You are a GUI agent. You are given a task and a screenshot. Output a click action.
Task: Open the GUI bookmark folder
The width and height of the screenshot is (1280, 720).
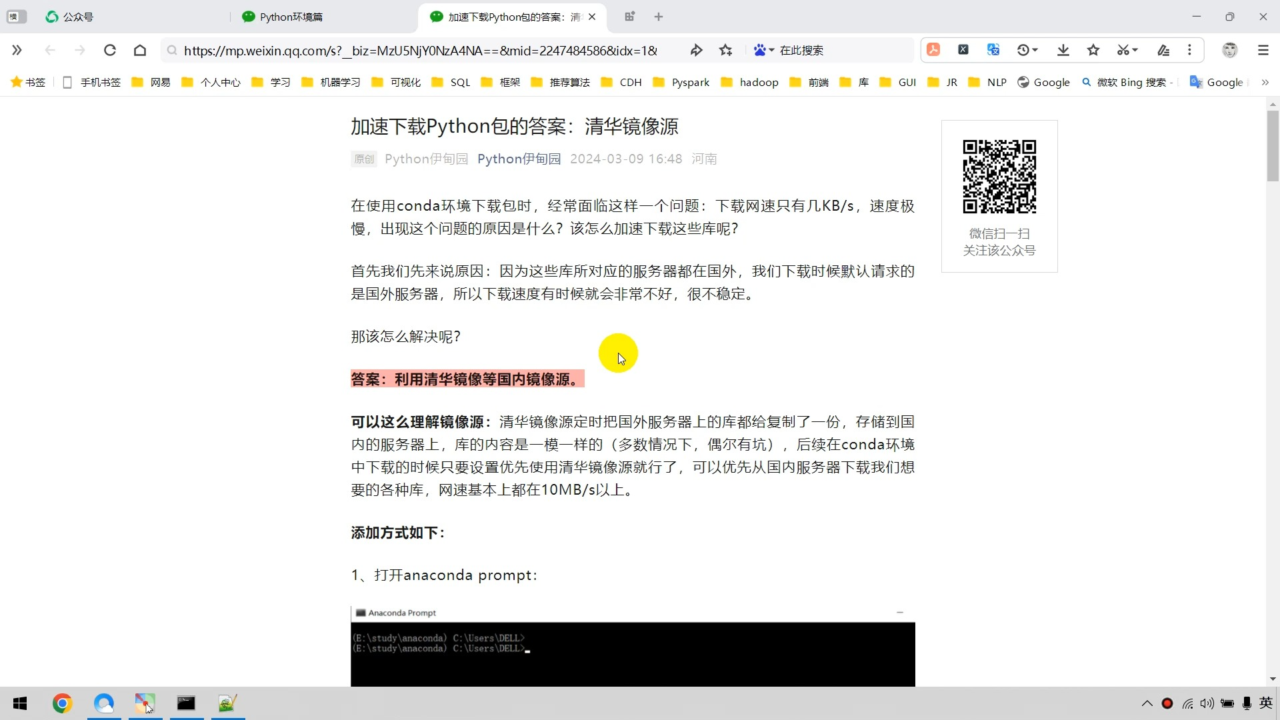[899, 82]
